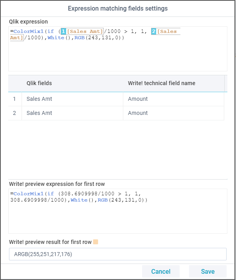The width and height of the screenshot is (236, 280).
Task: Select row number 2 in the table
Action: pos(14,113)
